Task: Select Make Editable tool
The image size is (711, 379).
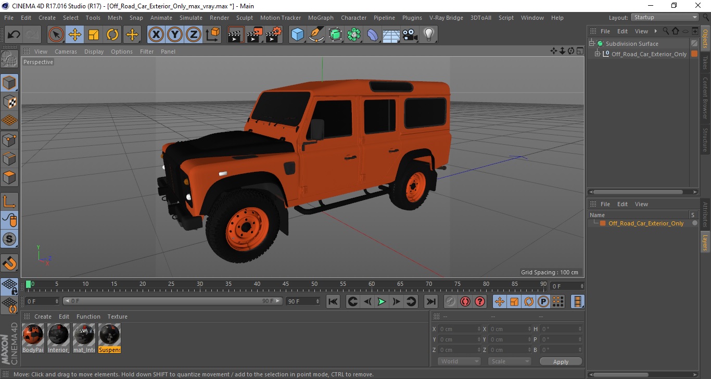Action: 9,59
